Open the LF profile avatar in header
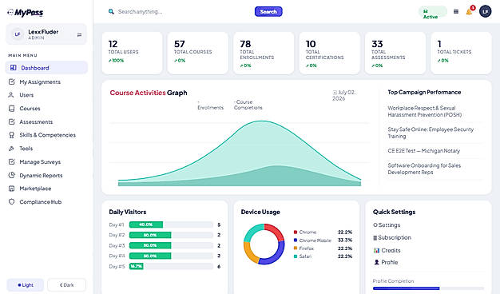The height and width of the screenshot is (294, 500). pos(486,11)
